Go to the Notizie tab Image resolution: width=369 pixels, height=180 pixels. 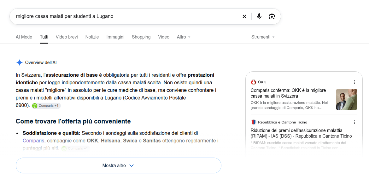(92, 37)
